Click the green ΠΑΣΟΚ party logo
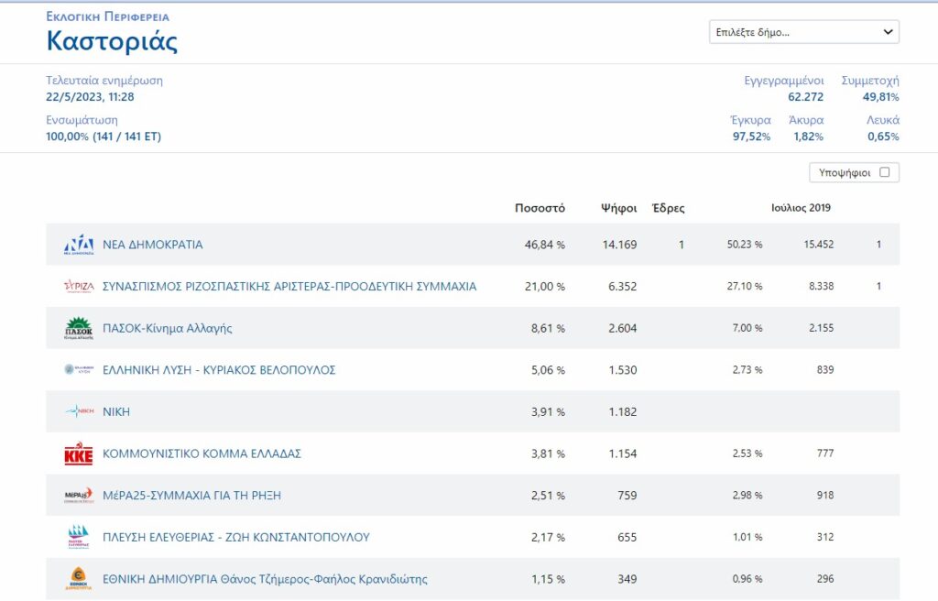The height and width of the screenshot is (601, 938). pyautogui.click(x=78, y=328)
